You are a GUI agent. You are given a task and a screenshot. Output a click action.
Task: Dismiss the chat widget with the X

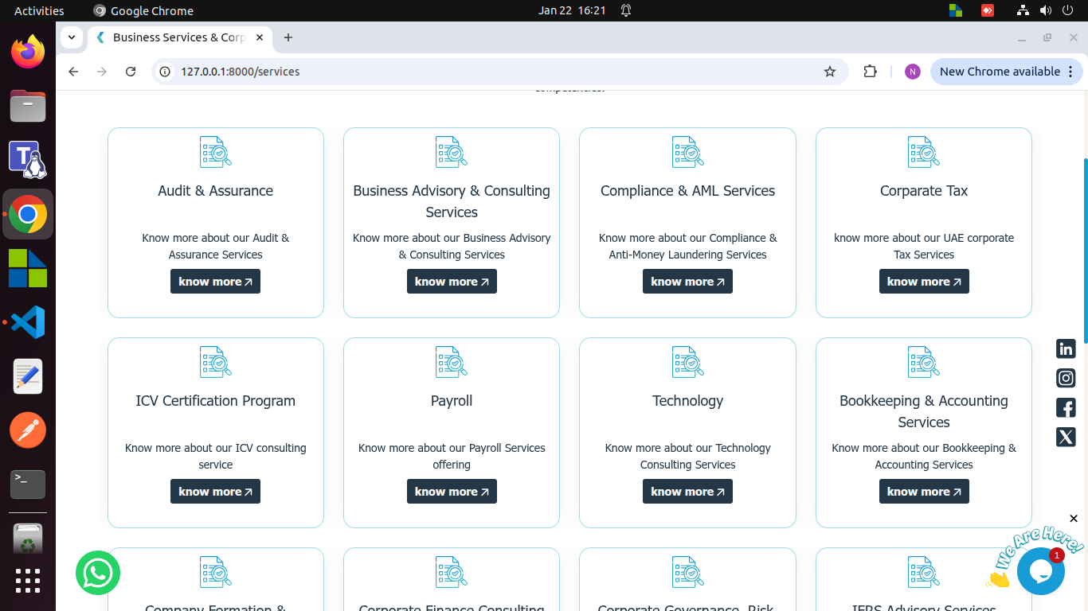tap(1074, 519)
